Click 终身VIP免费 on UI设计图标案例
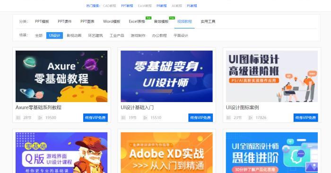This screenshot has width=331, height=173. 305,118
